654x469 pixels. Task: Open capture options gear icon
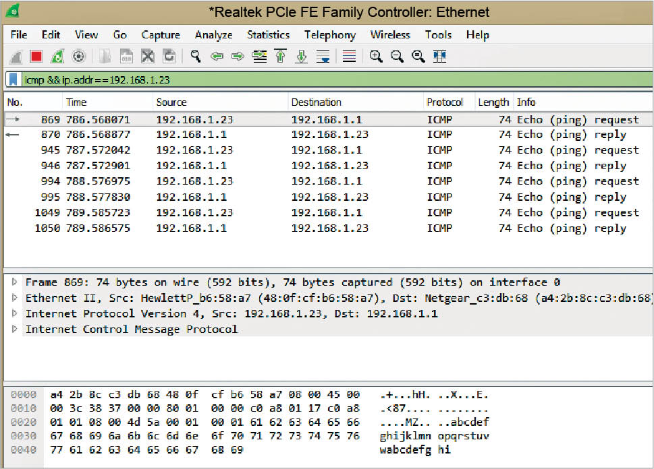[x=78, y=57]
